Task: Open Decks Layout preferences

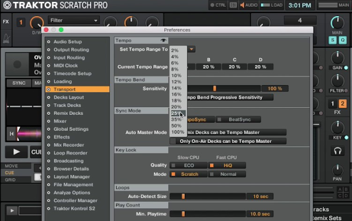Action: click(x=77, y=97)
